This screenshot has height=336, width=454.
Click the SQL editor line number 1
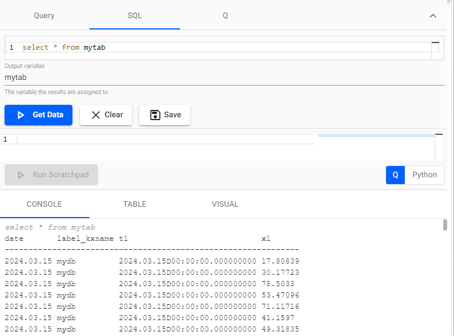click(11, 48)
